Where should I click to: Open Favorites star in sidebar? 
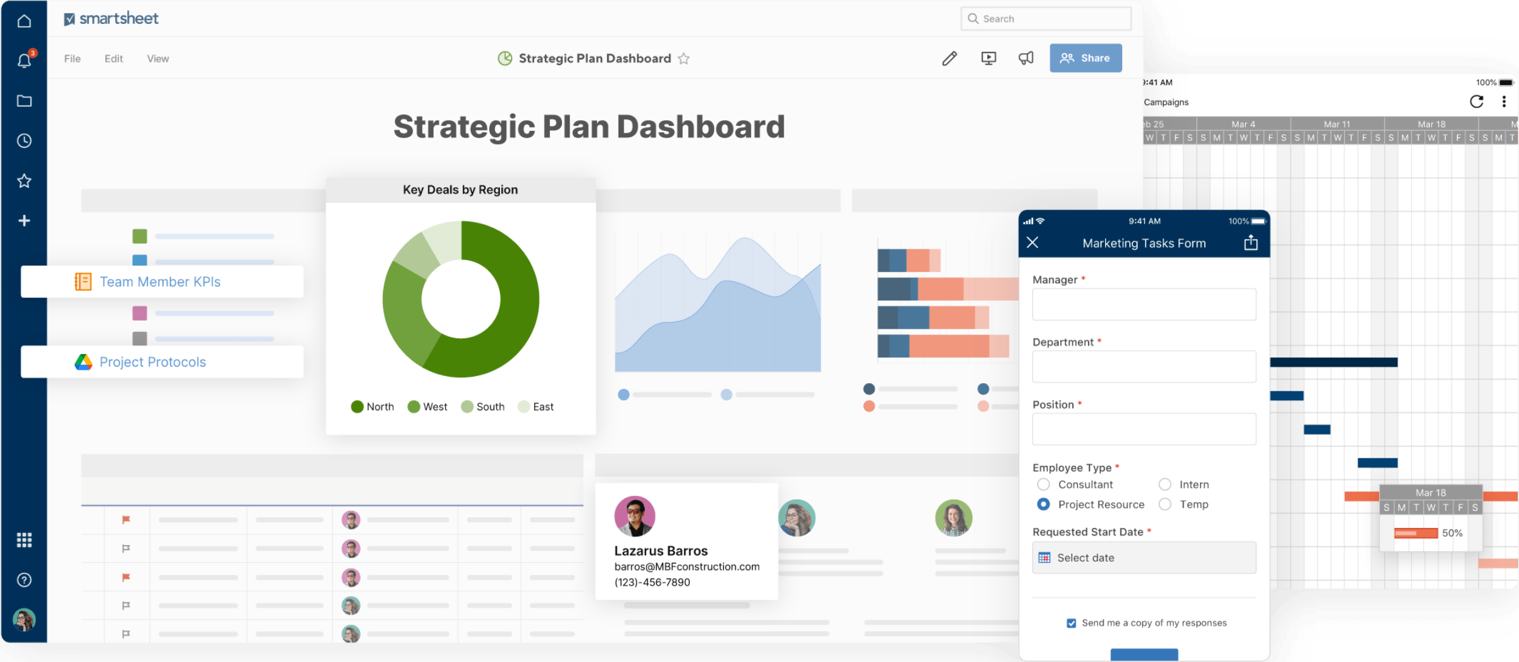24,181
